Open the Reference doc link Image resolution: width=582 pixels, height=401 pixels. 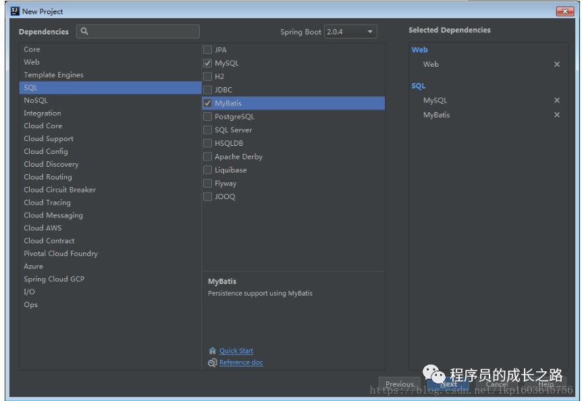(x=241, y=363)
